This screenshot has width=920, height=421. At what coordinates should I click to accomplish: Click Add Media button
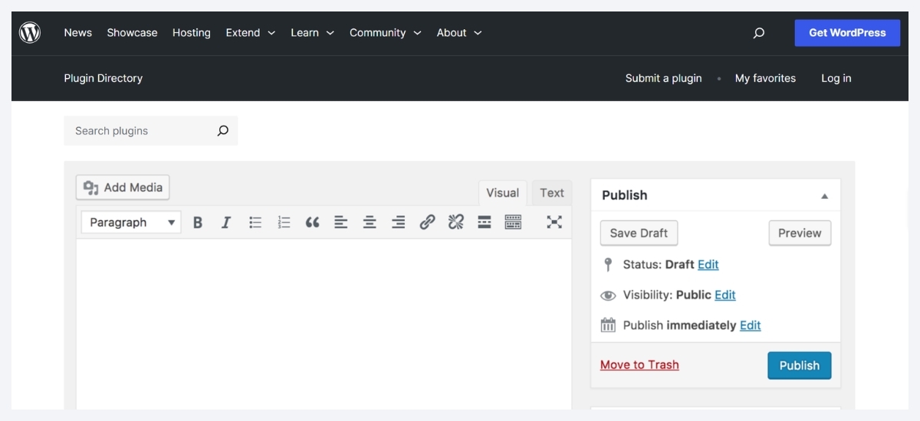click(123, 188)
